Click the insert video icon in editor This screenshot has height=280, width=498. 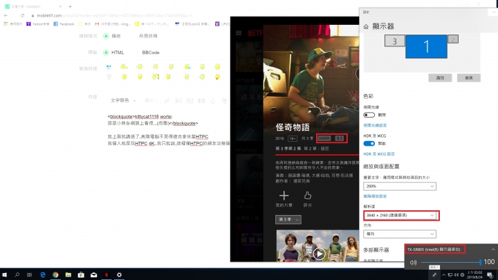tap(201, 101)
